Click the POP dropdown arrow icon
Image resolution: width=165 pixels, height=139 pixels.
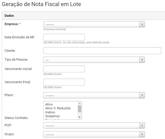(142, 126)
